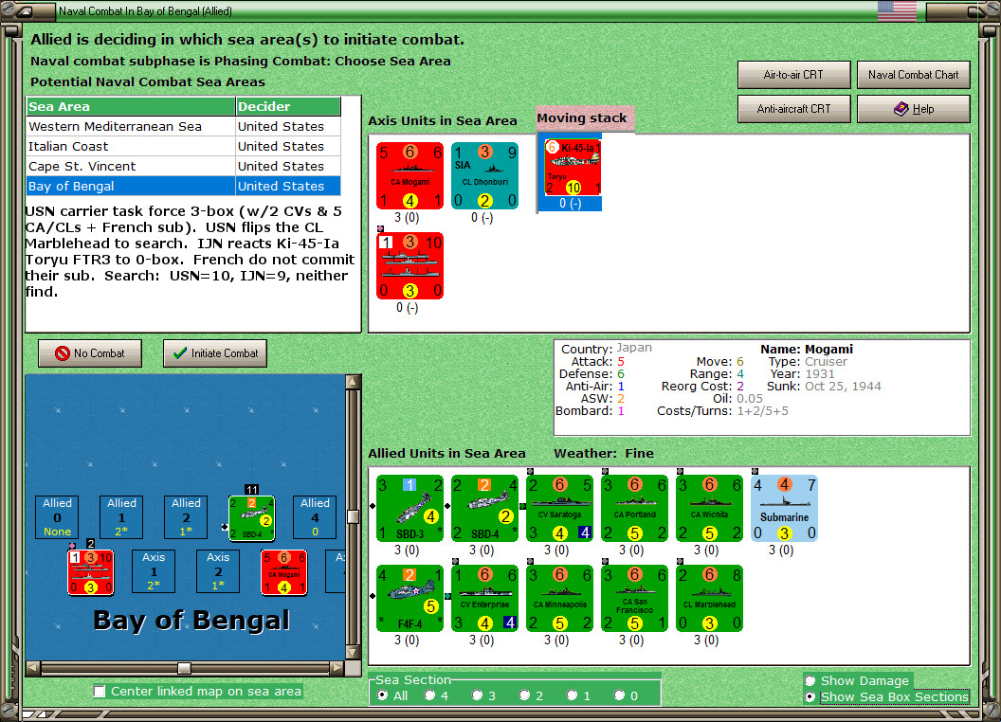Select the CA Minneapolis cruiser counter

(560, 598)
